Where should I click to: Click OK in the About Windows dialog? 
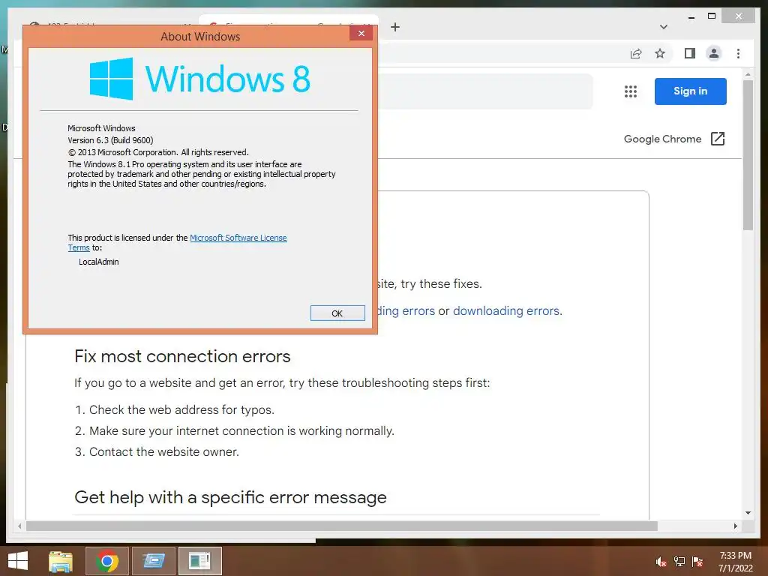[x=337, y=313]
